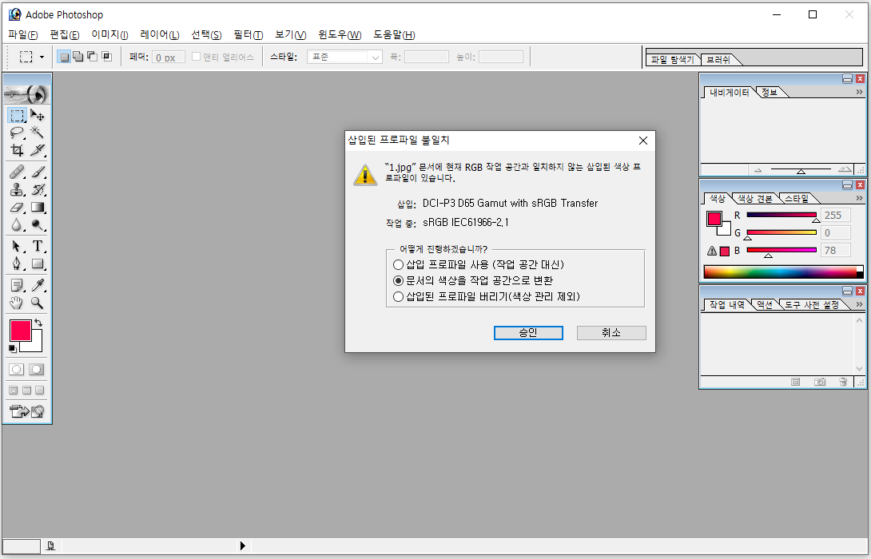Pick a color from the spectrum ramp

[783, 272]
